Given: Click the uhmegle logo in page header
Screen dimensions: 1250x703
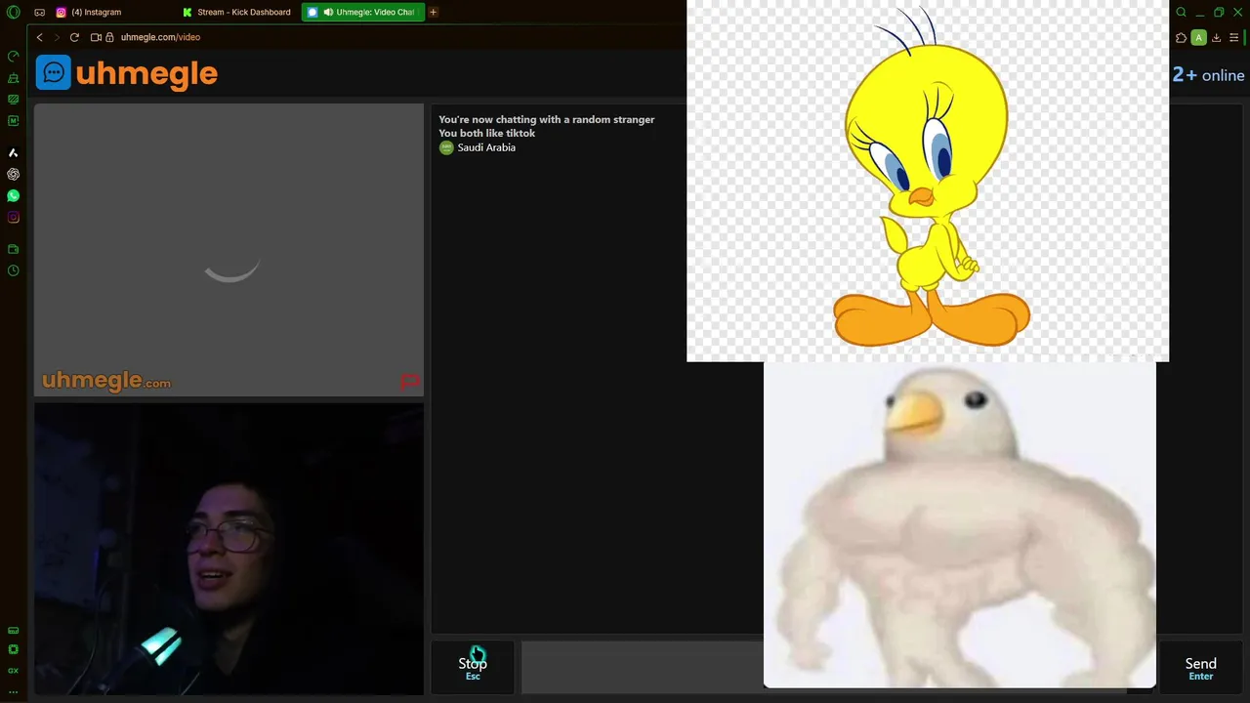Looking at the screenshot, I should coord(127,73).
